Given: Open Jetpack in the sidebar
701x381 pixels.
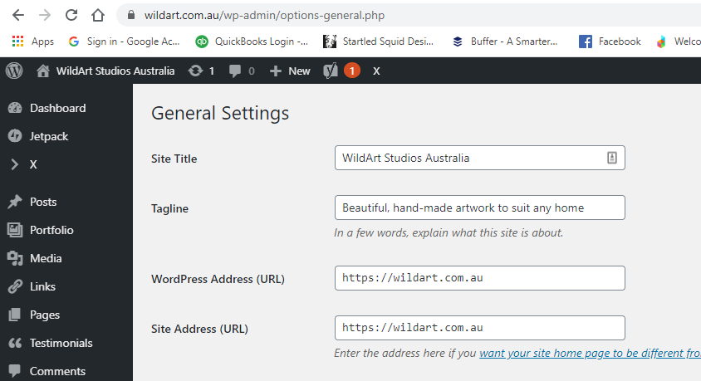Looking at the screenshot, I should pos(49,136).
